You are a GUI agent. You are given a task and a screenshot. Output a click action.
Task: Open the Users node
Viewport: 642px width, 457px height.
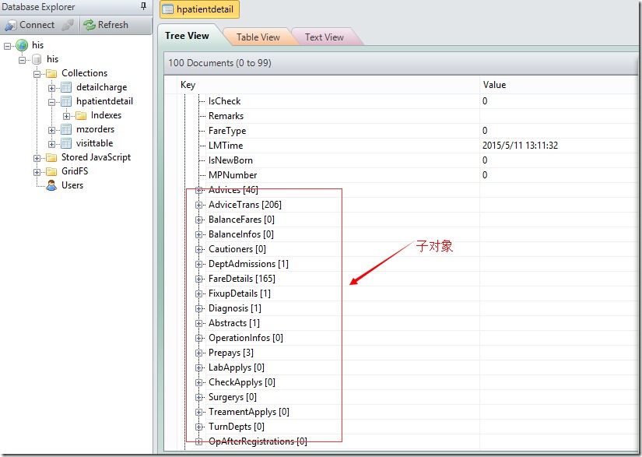72,185
